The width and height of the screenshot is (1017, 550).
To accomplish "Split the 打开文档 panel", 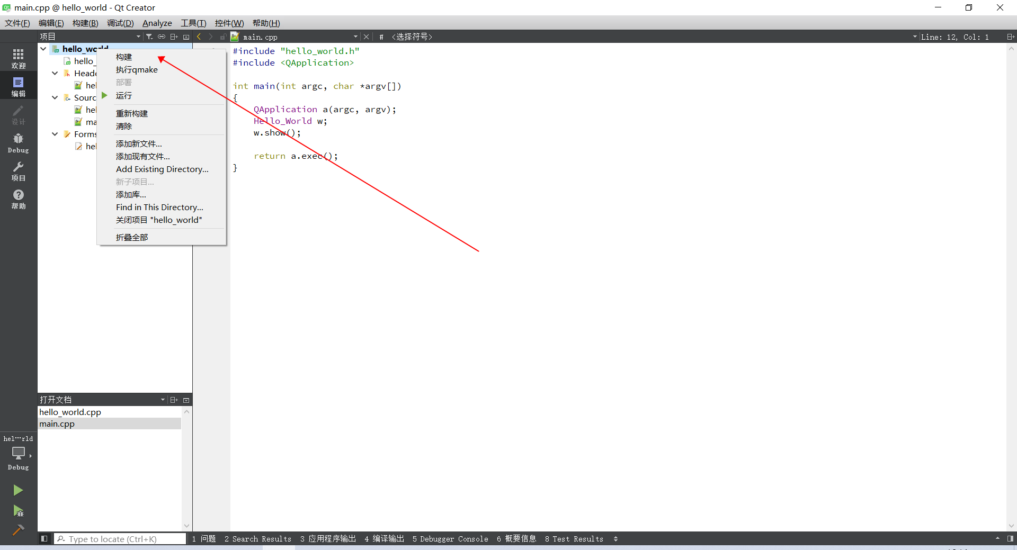I will (x=174, y=400).
